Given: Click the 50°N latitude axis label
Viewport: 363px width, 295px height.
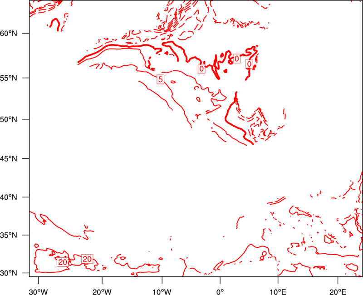Looking at the screenshot, I should click(x=9, y=119).
